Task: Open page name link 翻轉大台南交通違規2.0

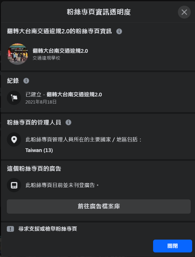Action: pyautogui.click(x=60, y=51)
